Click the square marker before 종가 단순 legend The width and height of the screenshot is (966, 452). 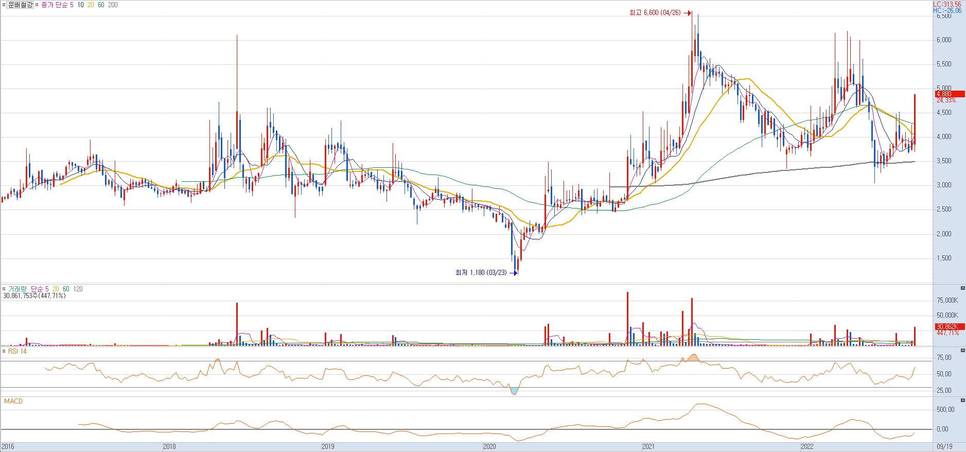click(38, 5)
